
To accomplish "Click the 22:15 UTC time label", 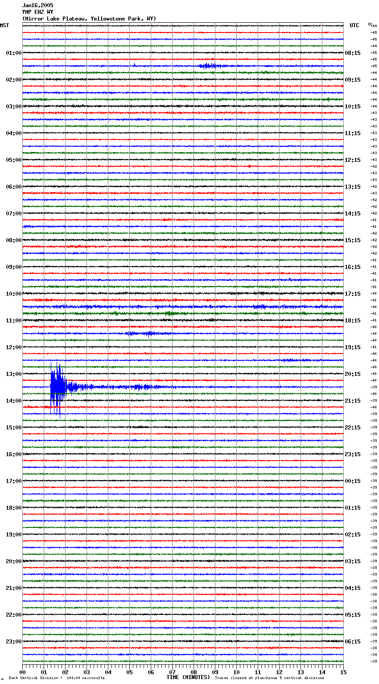I will (353, 428).
